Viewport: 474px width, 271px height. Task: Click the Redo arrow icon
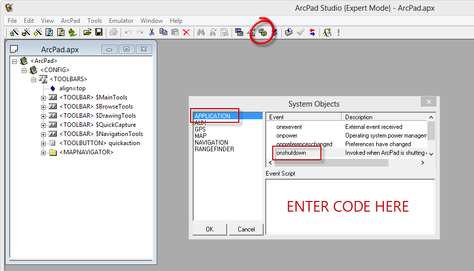[139, 32]
